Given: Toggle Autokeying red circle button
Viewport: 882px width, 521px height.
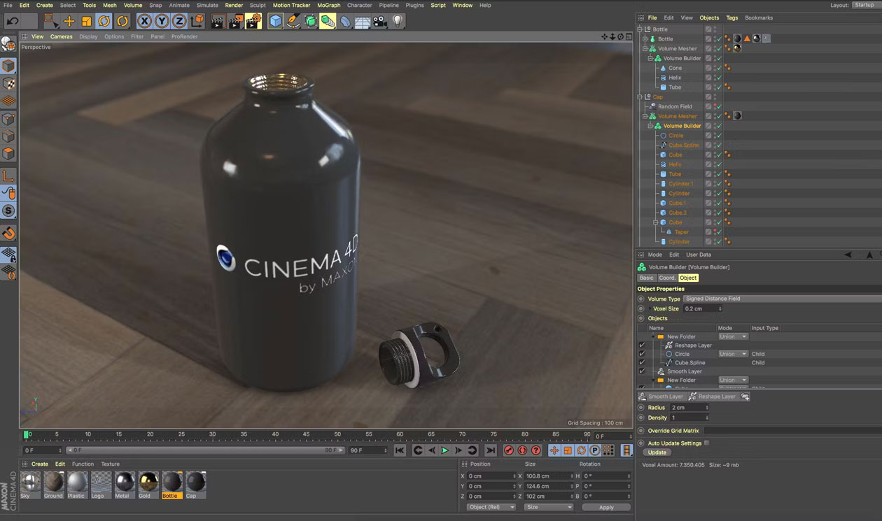Looking at the screenshot, I should [x=522, y=450].
